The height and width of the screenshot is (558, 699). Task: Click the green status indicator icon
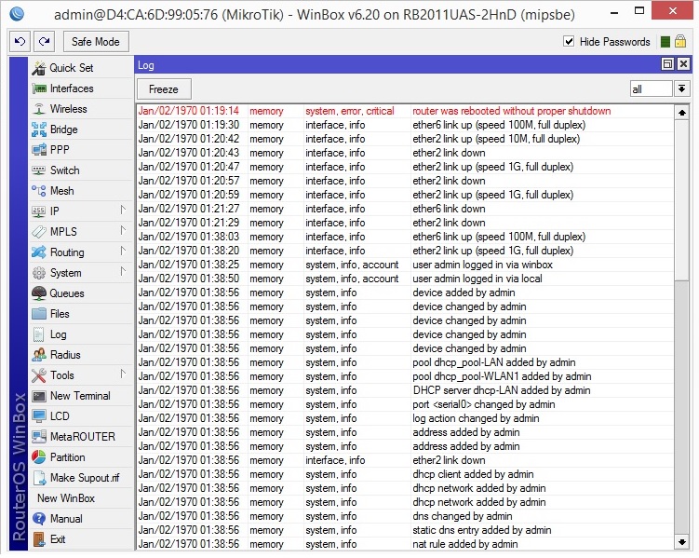click(665, 42)
